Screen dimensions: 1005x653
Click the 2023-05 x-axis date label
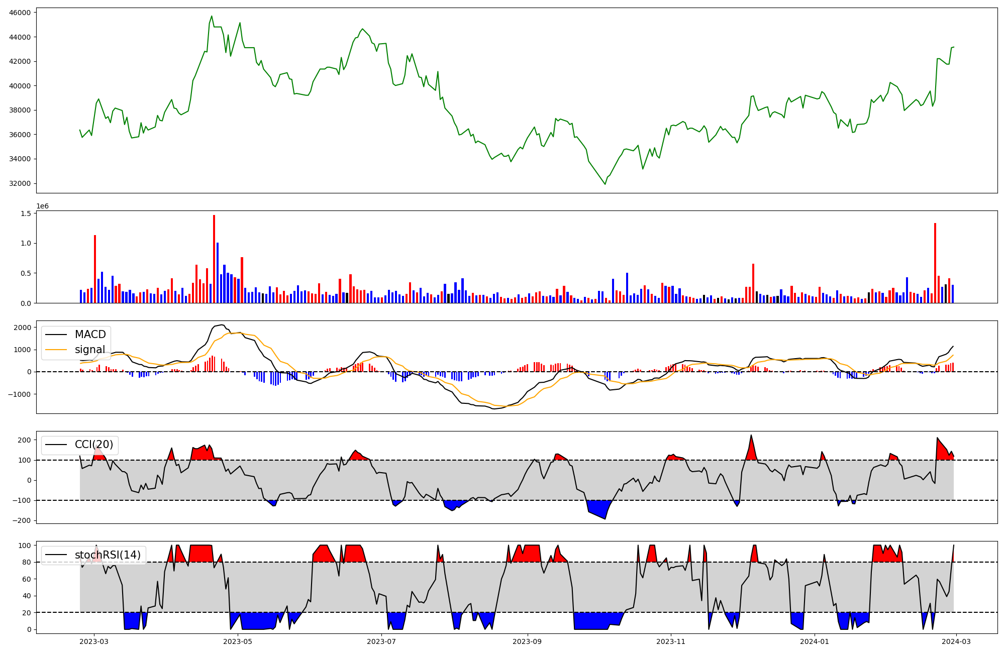238,641
